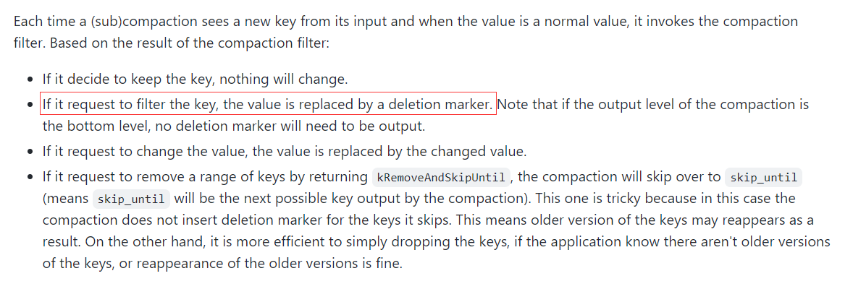Image resolution: width=853 pixels, height=289 pixels.
Task: Click skip_until code after the word "(means"
Action: (x=132, y=198)
